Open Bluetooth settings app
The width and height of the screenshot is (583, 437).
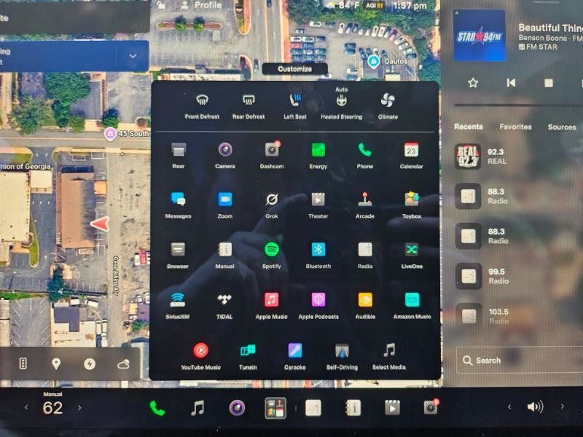click(x=318, y=250)
